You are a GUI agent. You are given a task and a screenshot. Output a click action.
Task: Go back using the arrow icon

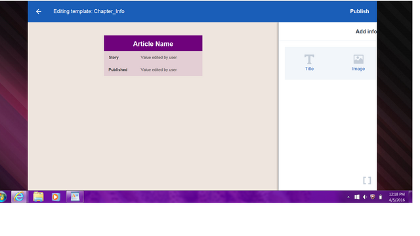tap(39, 12)
